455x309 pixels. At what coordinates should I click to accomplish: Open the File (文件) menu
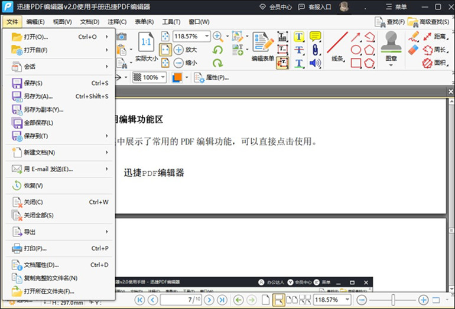(x=12, y=22)
